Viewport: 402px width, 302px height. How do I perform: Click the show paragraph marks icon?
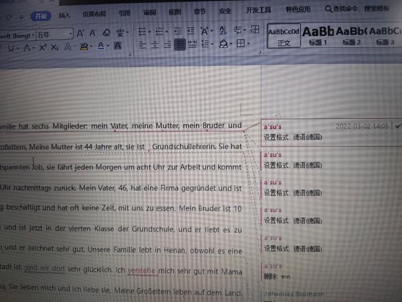237,30
